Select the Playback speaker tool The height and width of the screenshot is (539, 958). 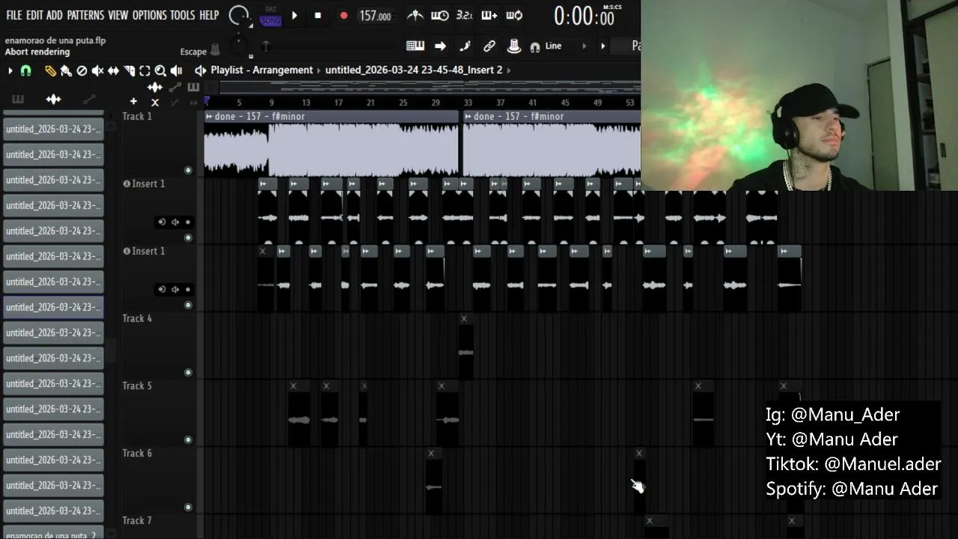click(x=176, y=70)
